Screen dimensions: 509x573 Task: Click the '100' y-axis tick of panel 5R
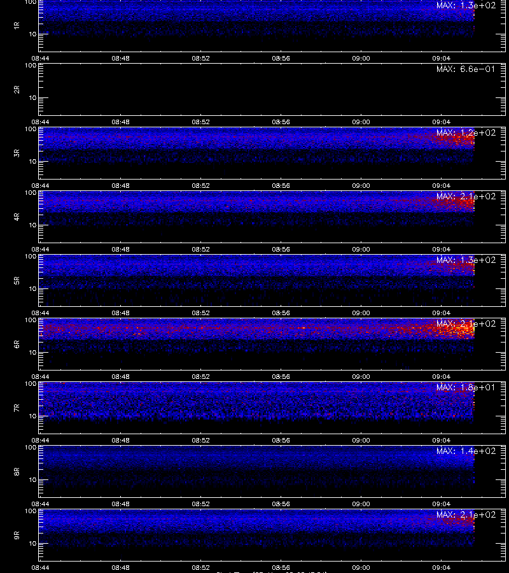point(31,257)
